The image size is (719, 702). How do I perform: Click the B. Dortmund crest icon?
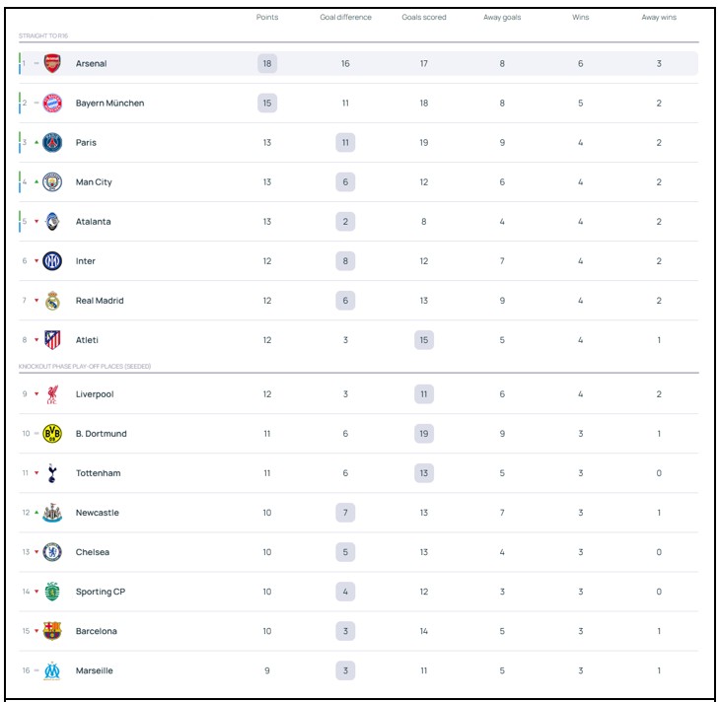tap(52, 434)
